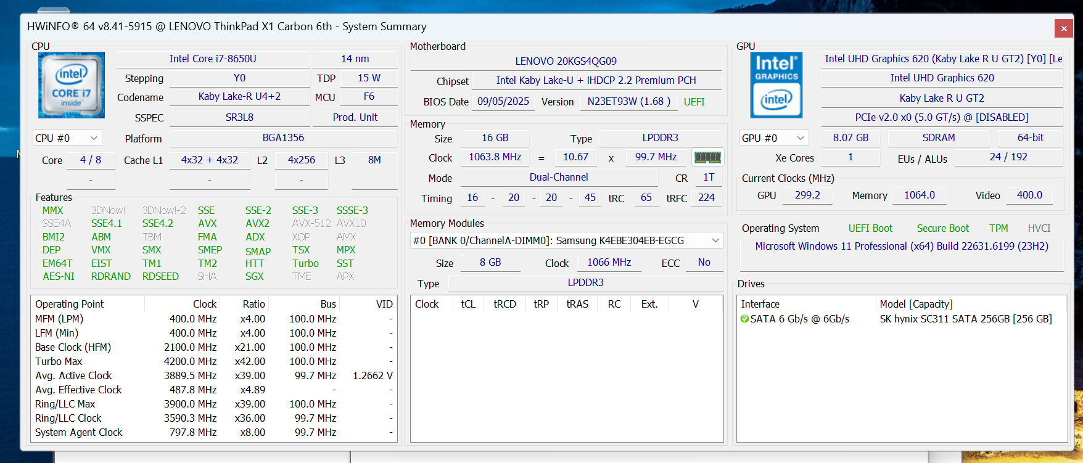Select the Base Clock (HFM) row
The width and height of the screenshot is (1083, 463).
[214, 348]
